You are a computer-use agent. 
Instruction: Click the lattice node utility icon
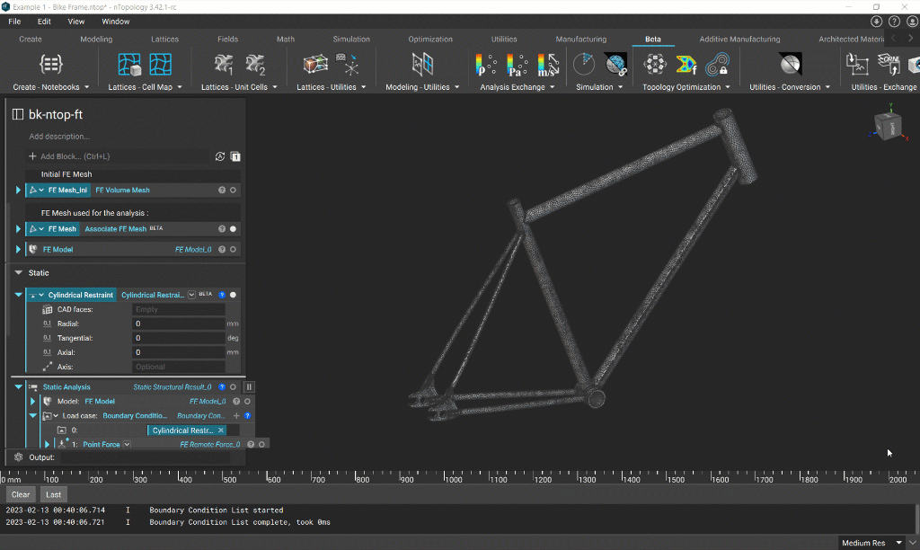pyautogui.click(x=348, y=65)
